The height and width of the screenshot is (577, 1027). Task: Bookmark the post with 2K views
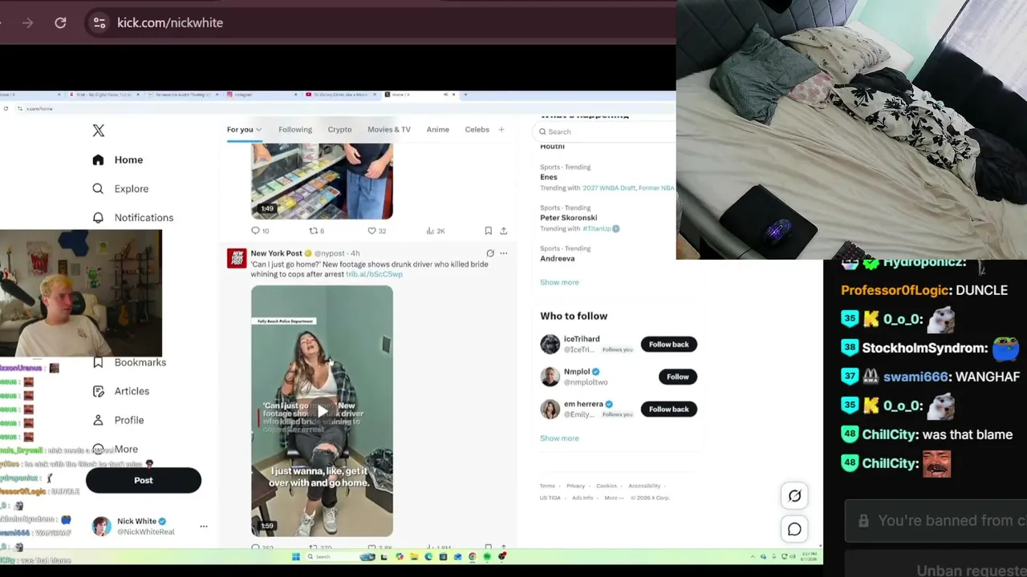pos(488,231)
